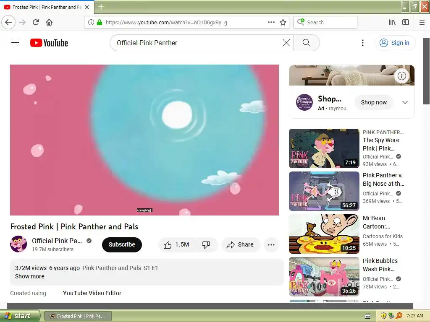The width and height of the screenshot is (430, 322).
Task: Select Frosted Pink taskbar window button
Action: [x=78, y=316]
